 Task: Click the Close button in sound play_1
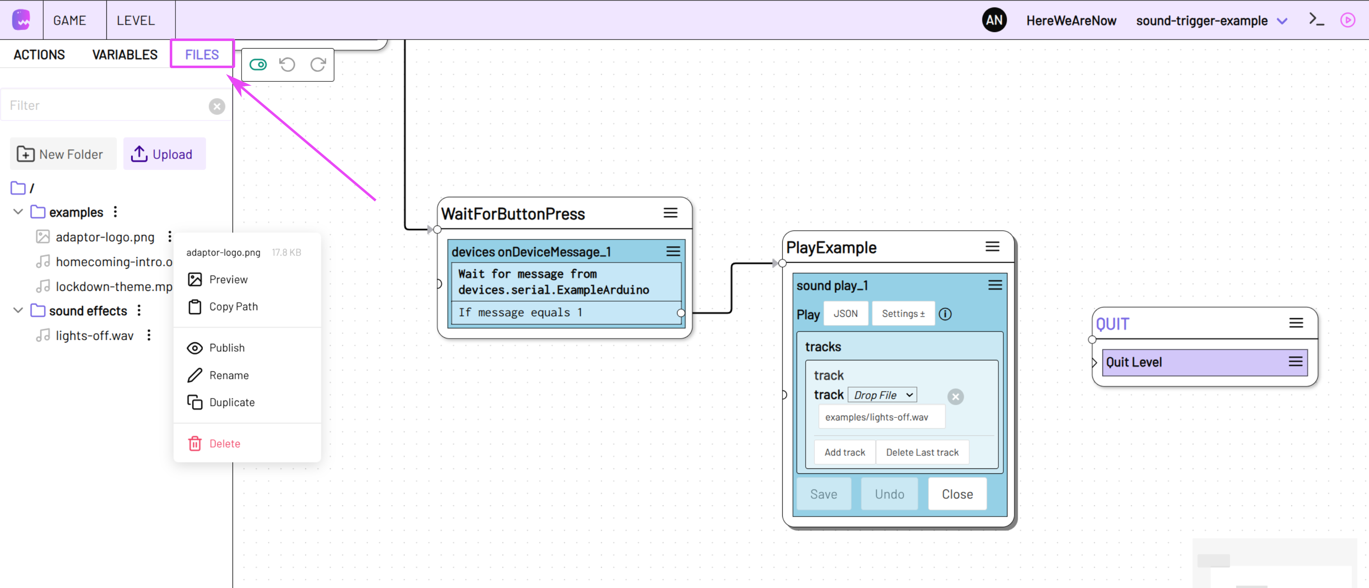pyautogui.click(x=957, y=494)
